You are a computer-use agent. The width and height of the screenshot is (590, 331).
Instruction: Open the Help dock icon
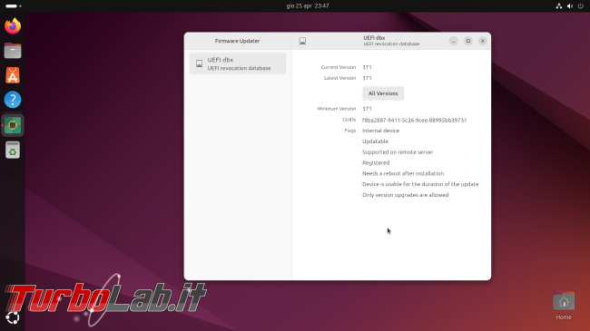point(13,100)
